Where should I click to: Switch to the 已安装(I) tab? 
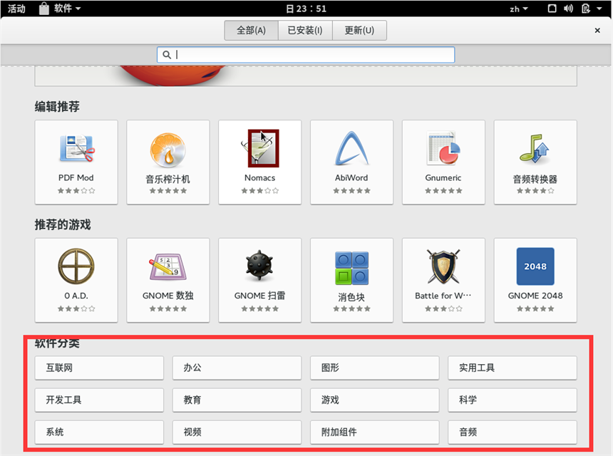(x=305, y=30)
